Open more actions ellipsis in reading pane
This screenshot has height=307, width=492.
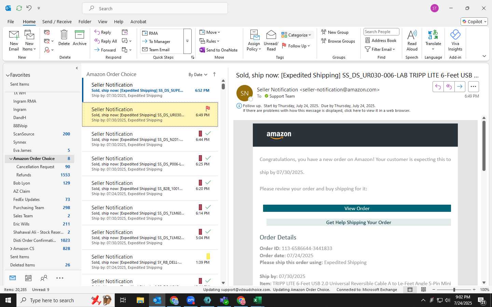[x=473, y=87]
